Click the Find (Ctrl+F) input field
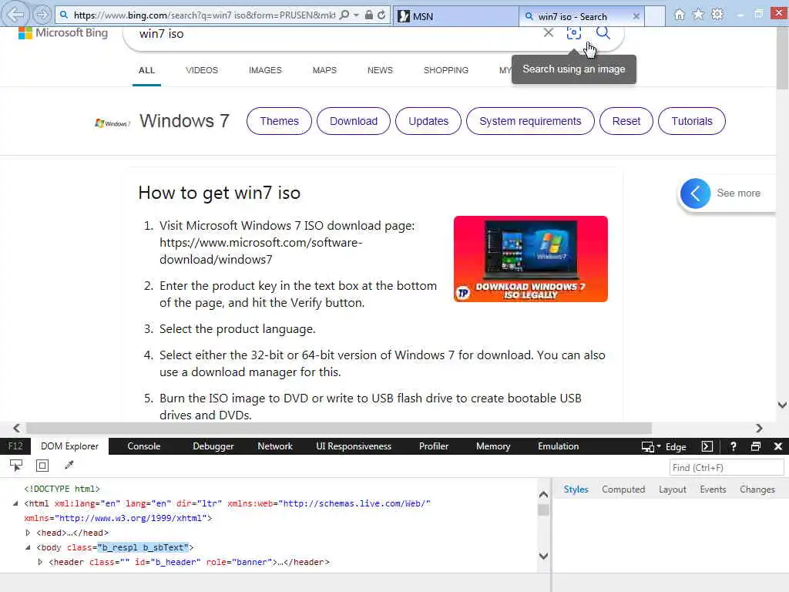Image resolution: width=789 pixels, height=592 pixels. (727, 468)
